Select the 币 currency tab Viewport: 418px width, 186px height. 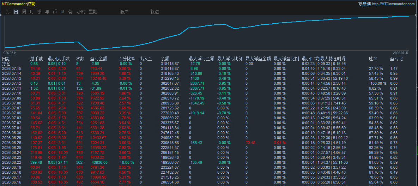[55, 12]
